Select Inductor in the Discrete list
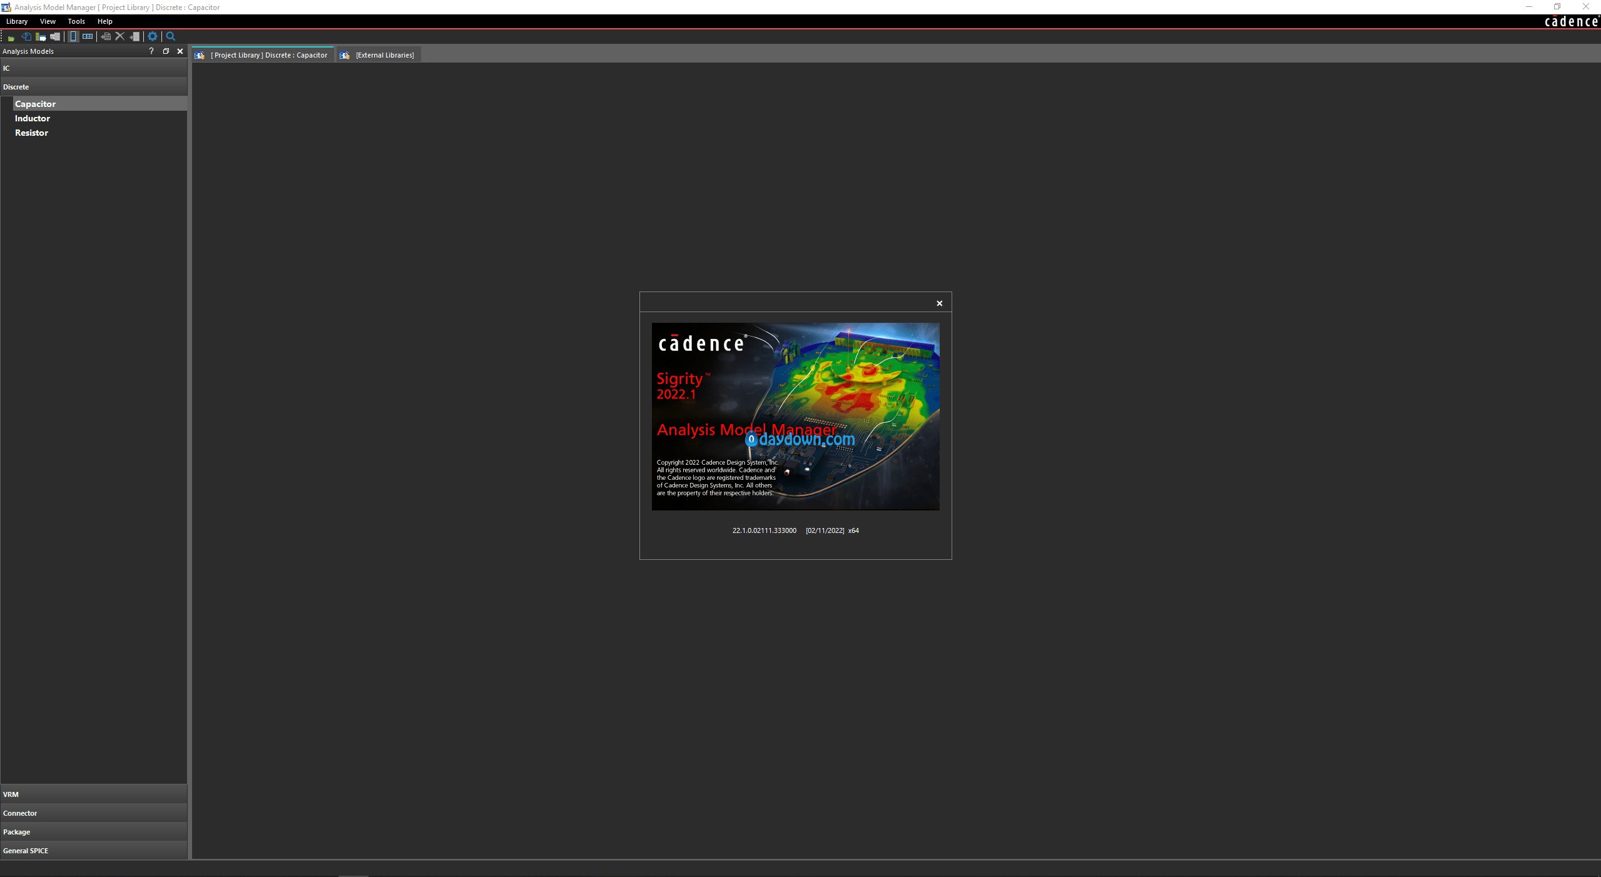 [99, 118]
